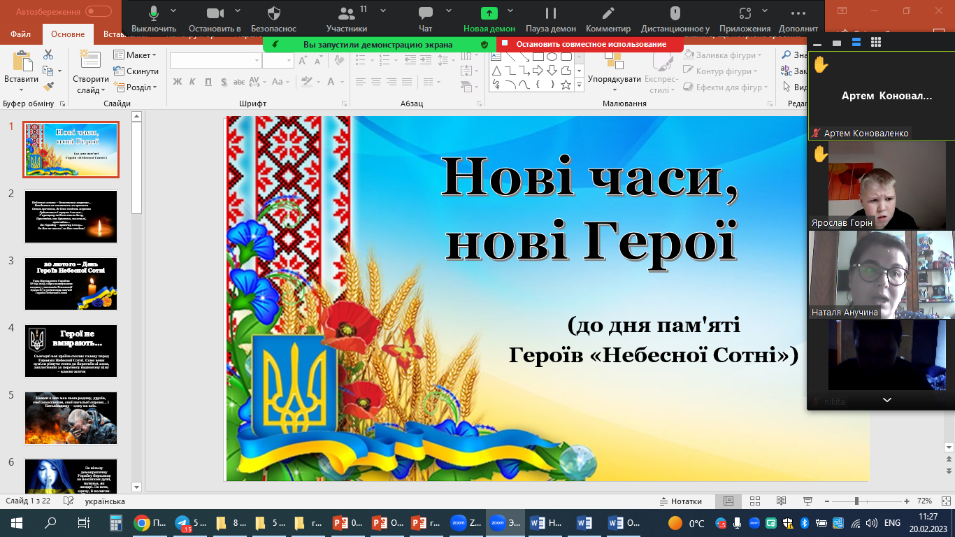Image resolution: width=955 pixels, height=537 pixels.
Task: Click the Cut scissors icon in clipboard group
Action: [x=48, y=55]
